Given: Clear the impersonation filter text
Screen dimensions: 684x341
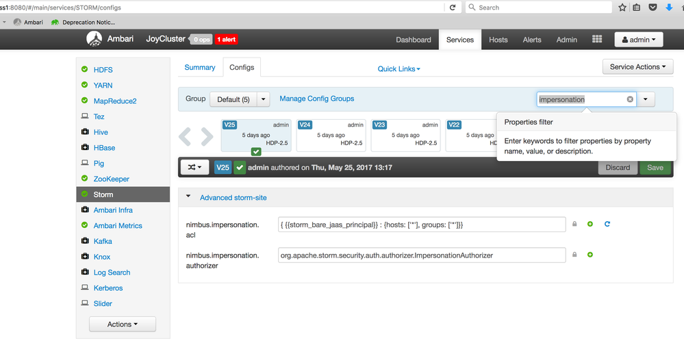Looking at the screenshot, I should pos(630,99).
